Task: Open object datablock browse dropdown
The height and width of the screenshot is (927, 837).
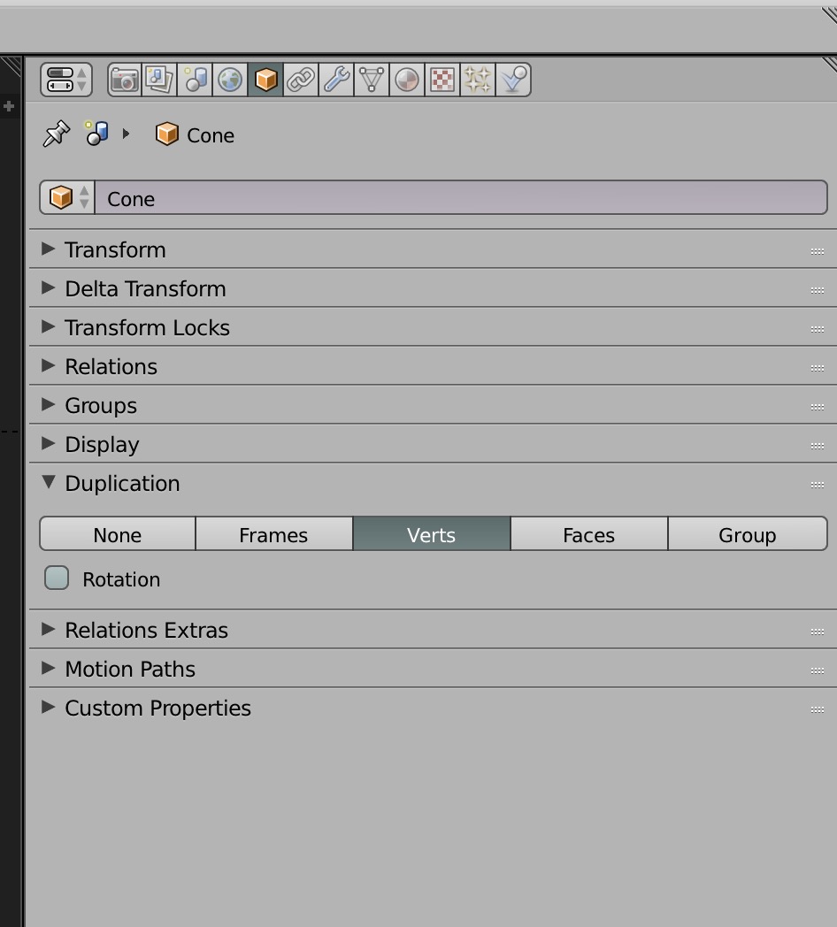Action: [67, 197]
